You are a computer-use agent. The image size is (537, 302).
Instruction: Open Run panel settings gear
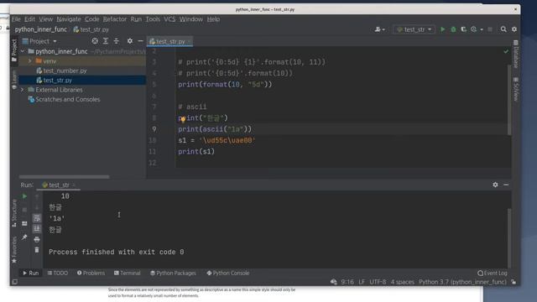click(x=495, y=185)
